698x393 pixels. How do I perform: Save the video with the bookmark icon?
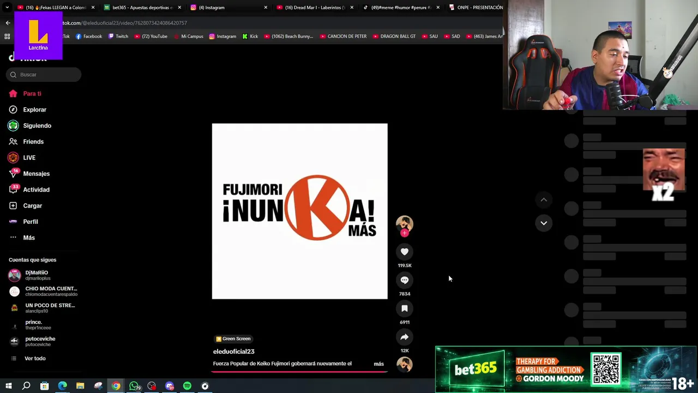[405, 308]
